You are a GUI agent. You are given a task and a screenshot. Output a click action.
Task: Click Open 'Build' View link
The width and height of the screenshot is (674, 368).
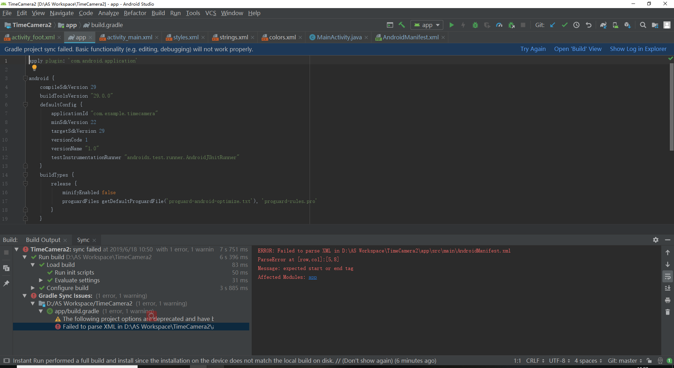pos(578,49)
